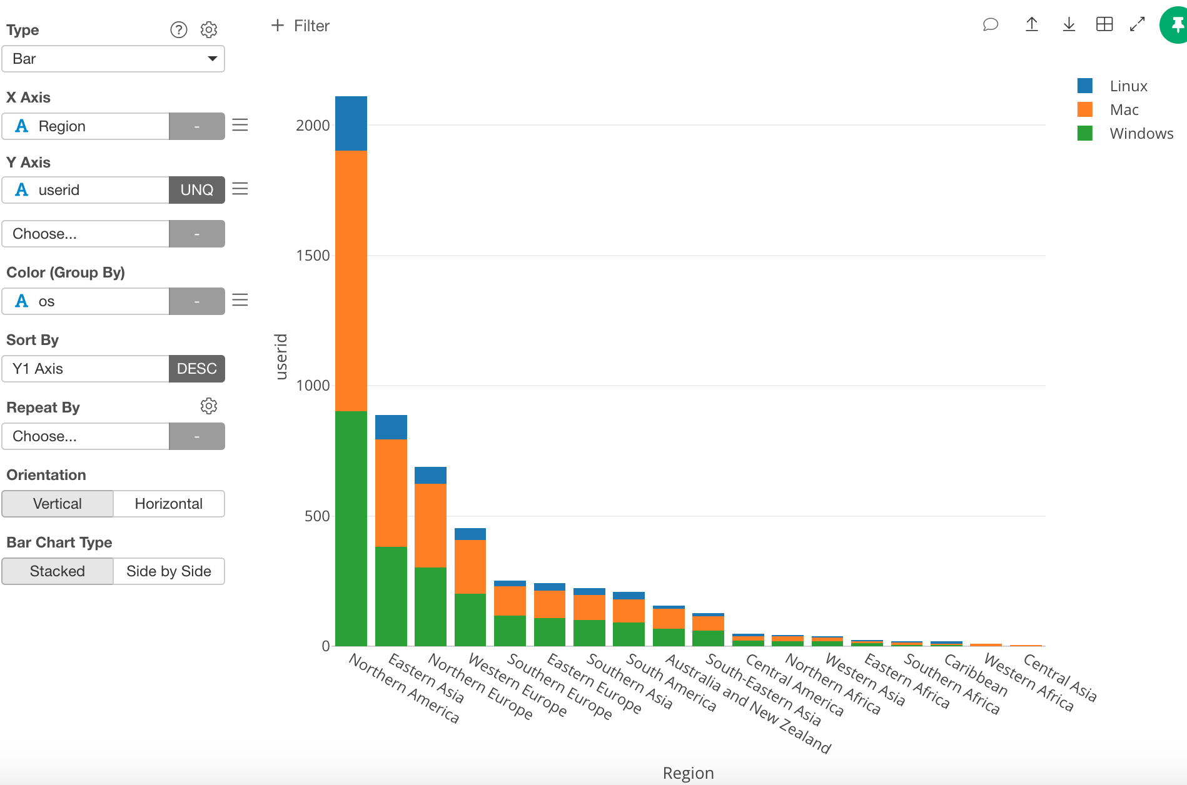Open Color group by os menu
The image size is (1187, 785).
240,301
